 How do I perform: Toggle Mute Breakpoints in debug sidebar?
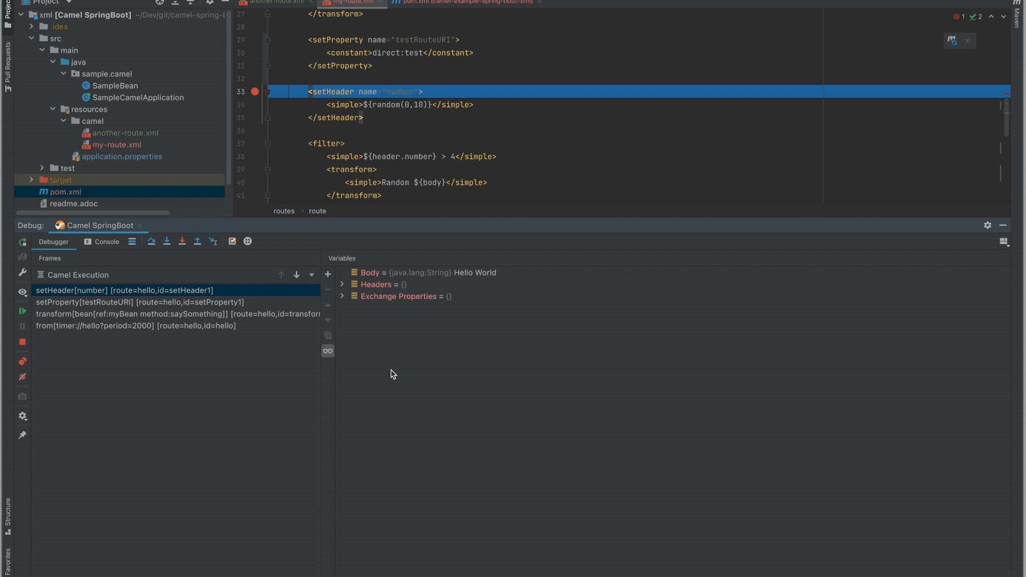pyautogui.click(x=22, y=377)
